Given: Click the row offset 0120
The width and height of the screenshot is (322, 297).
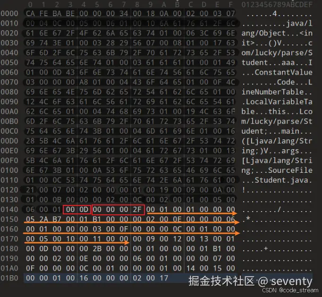Looking at the screenshot, I should (9, 190).
